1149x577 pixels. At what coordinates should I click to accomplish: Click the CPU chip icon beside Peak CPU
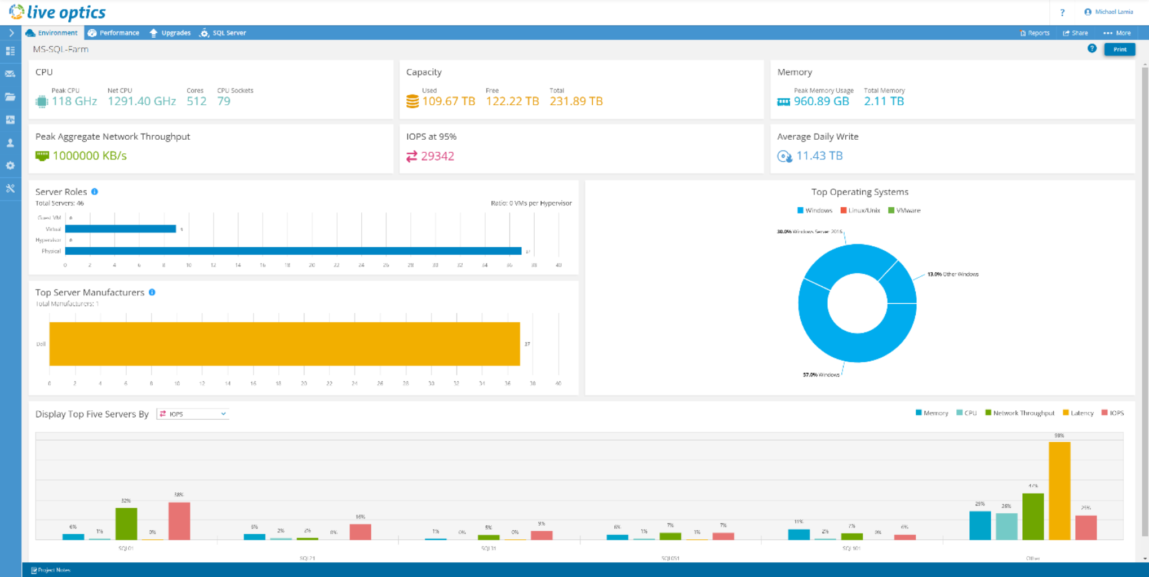click(x=41, y=101)
